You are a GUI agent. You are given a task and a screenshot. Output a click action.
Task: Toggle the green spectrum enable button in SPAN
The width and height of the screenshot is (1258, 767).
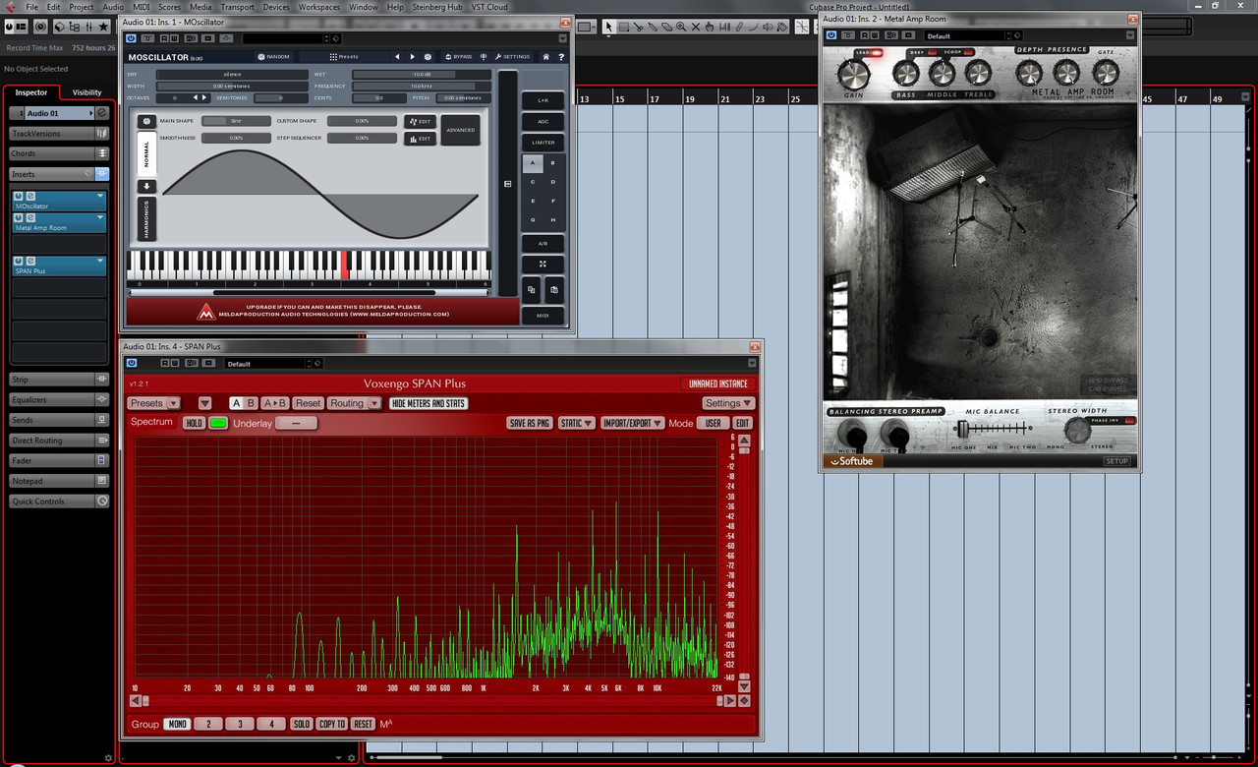(218, 423)
